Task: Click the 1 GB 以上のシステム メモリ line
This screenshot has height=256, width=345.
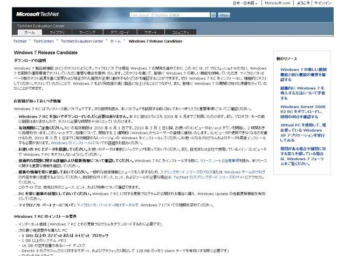Action: tap(44, 240)
